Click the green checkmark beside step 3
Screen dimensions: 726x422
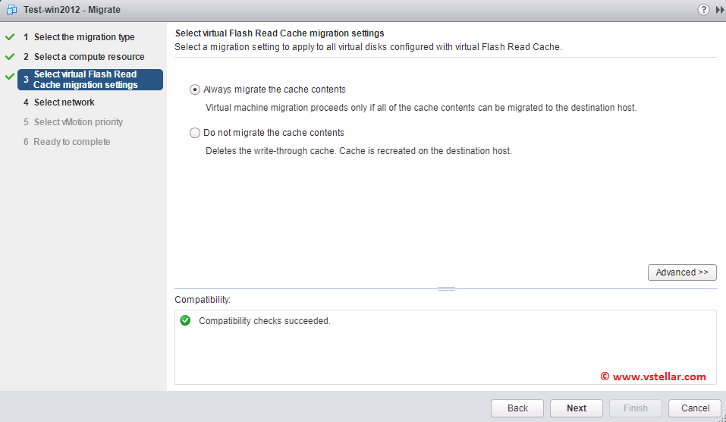(10, 77)
